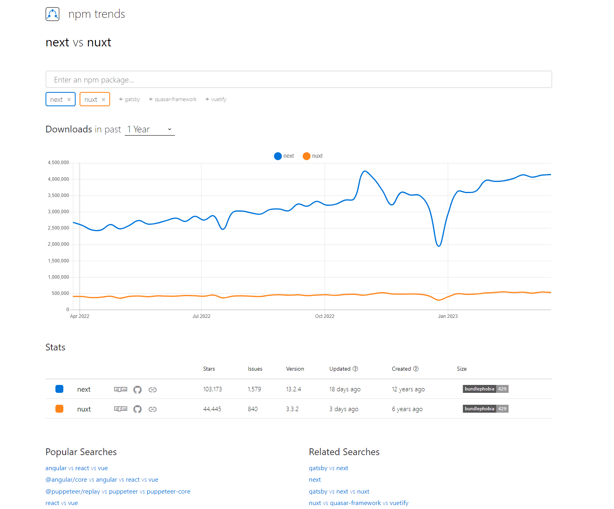Image resolution: width=614 pixels, height=509 pixels.
Task: Toggle the next series in chart legend
Action: point(284,156)
